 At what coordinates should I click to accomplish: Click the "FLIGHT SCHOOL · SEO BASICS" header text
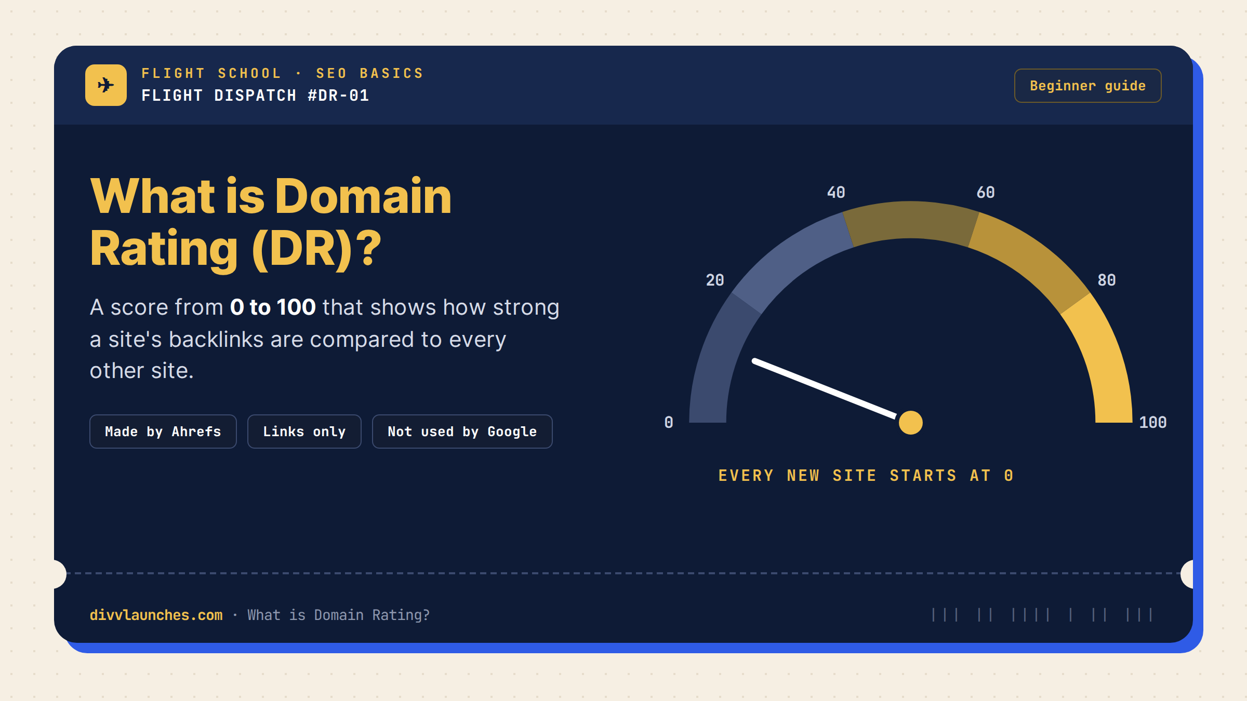coord(283,73)
